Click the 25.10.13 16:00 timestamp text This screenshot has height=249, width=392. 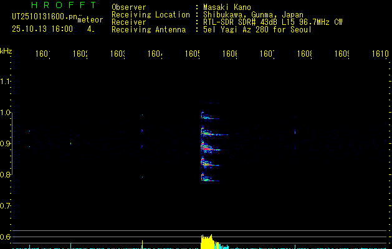click(42, 29)
